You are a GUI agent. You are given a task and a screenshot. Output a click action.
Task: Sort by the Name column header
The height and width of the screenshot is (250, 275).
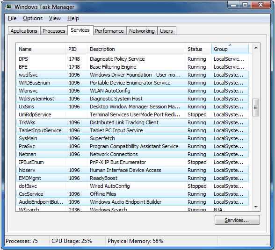pyautogui.click(x=41, y=49)
